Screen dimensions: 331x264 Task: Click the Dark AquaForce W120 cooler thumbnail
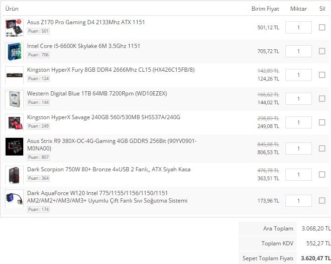pyautogui.click(x=14, y=201)
